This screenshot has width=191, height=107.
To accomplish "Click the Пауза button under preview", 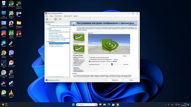I will [x=124, y=56].
